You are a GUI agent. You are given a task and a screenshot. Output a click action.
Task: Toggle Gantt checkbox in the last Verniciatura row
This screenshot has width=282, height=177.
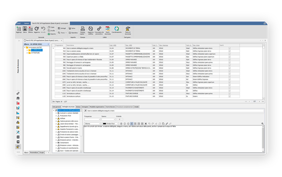229,96
